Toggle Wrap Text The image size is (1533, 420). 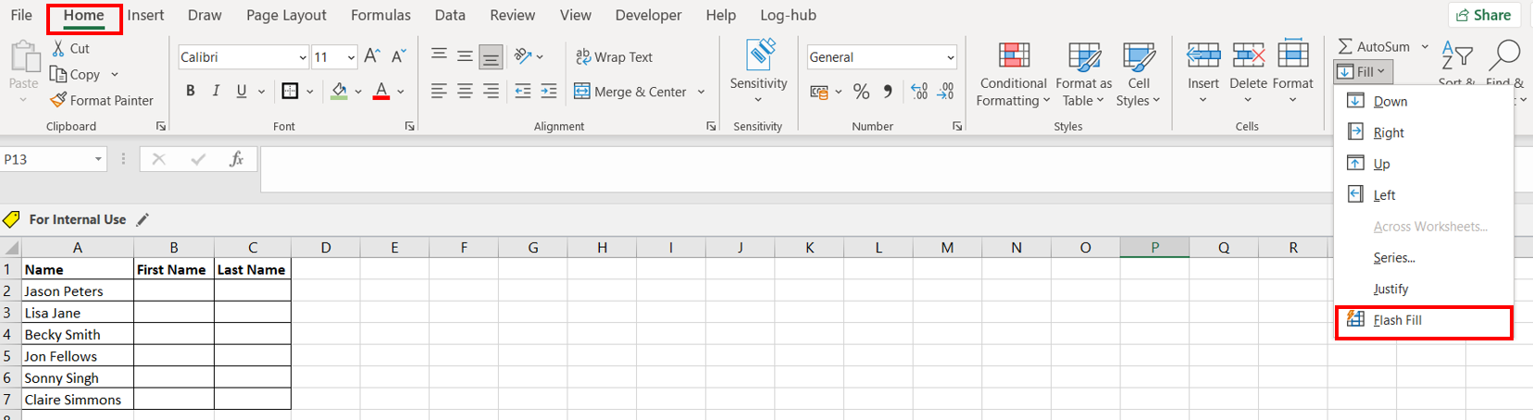point(614,57)
